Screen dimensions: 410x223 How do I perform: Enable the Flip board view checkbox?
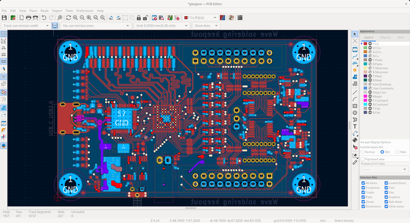(x=363, y=159)
